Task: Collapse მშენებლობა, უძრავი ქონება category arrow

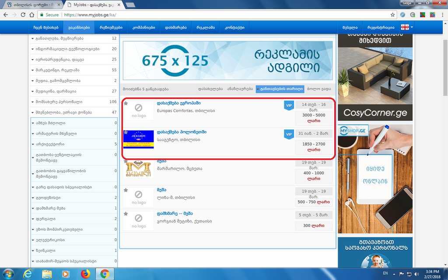Action: click(32, 112)
